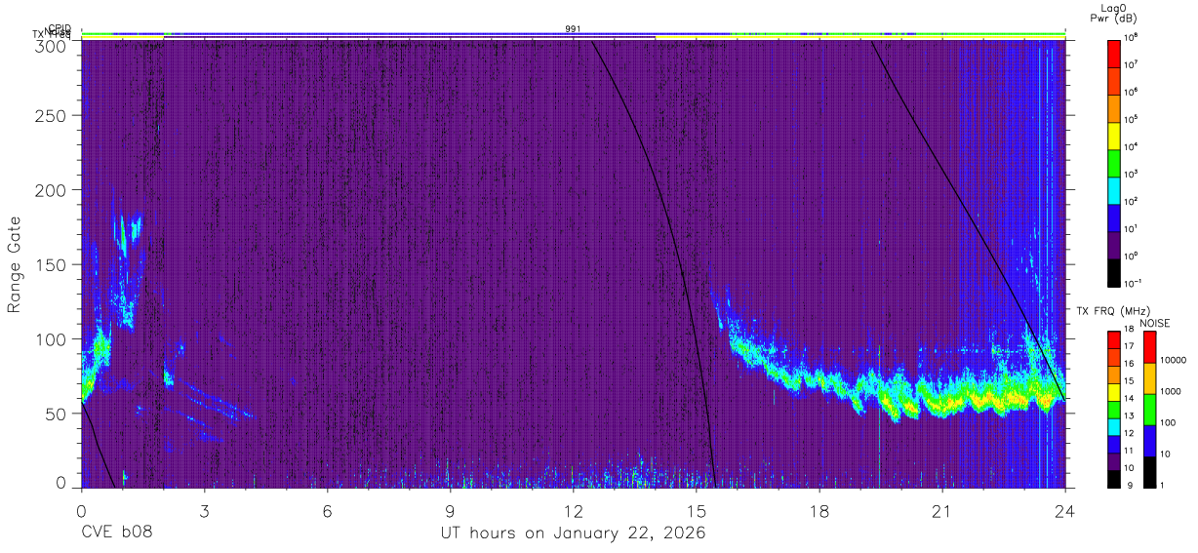Image resolution: width=1198 pixels, height=553 pixels.
Task: Click the x-axis tick label '12'
Action: [573, 511]
